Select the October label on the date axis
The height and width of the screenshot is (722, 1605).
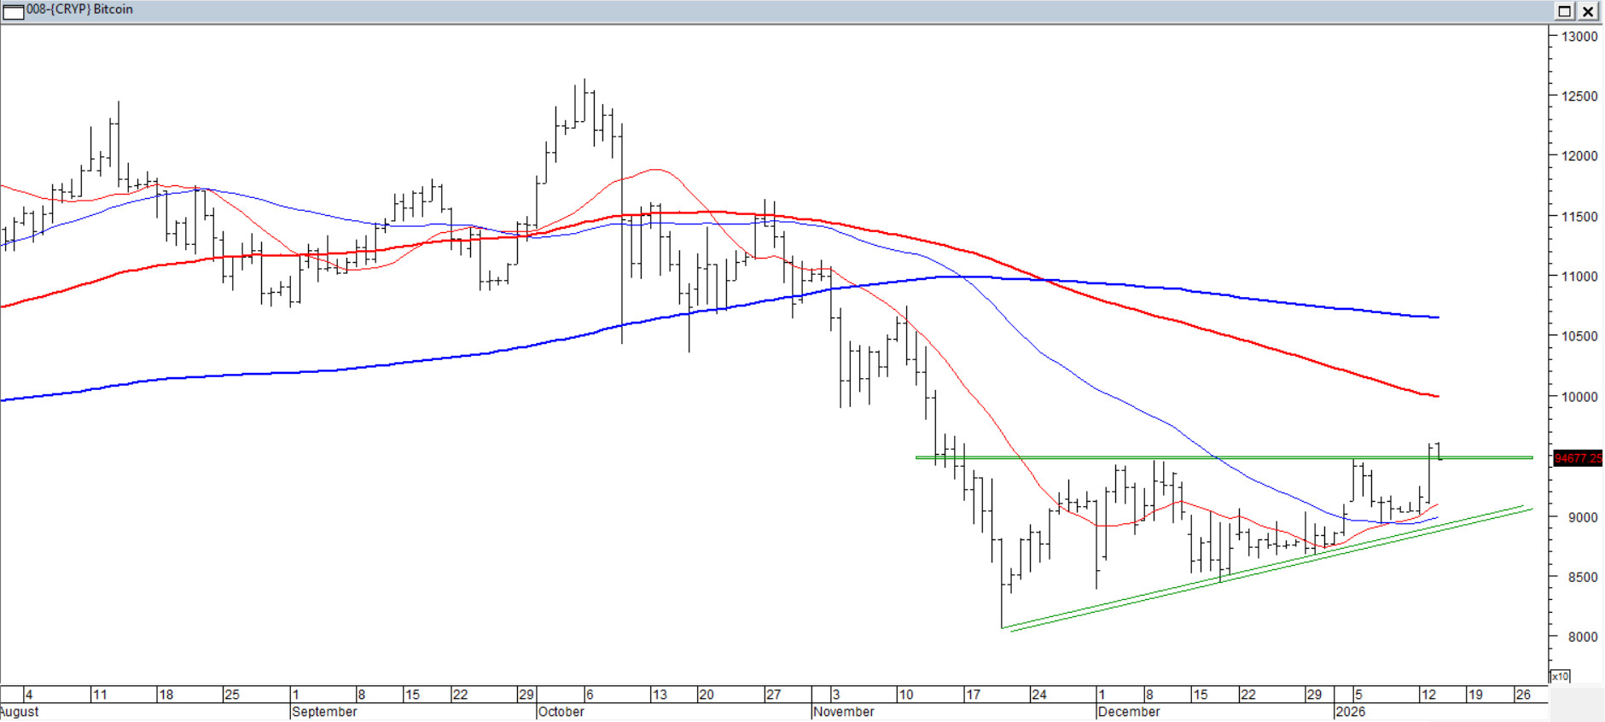tap(561, 712)
